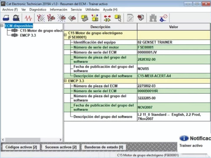Click the Trainer activo notification text

tap(191, 146)
